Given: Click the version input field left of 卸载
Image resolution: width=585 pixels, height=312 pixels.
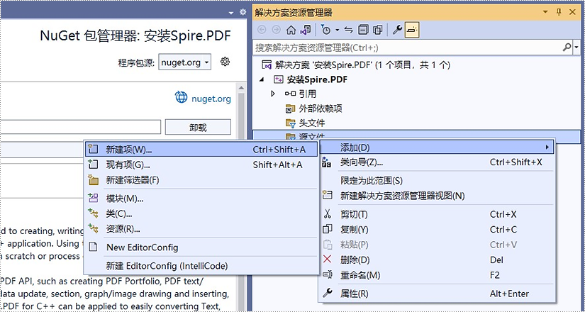Looking at the screenshot, I should [x=81, y=127].
